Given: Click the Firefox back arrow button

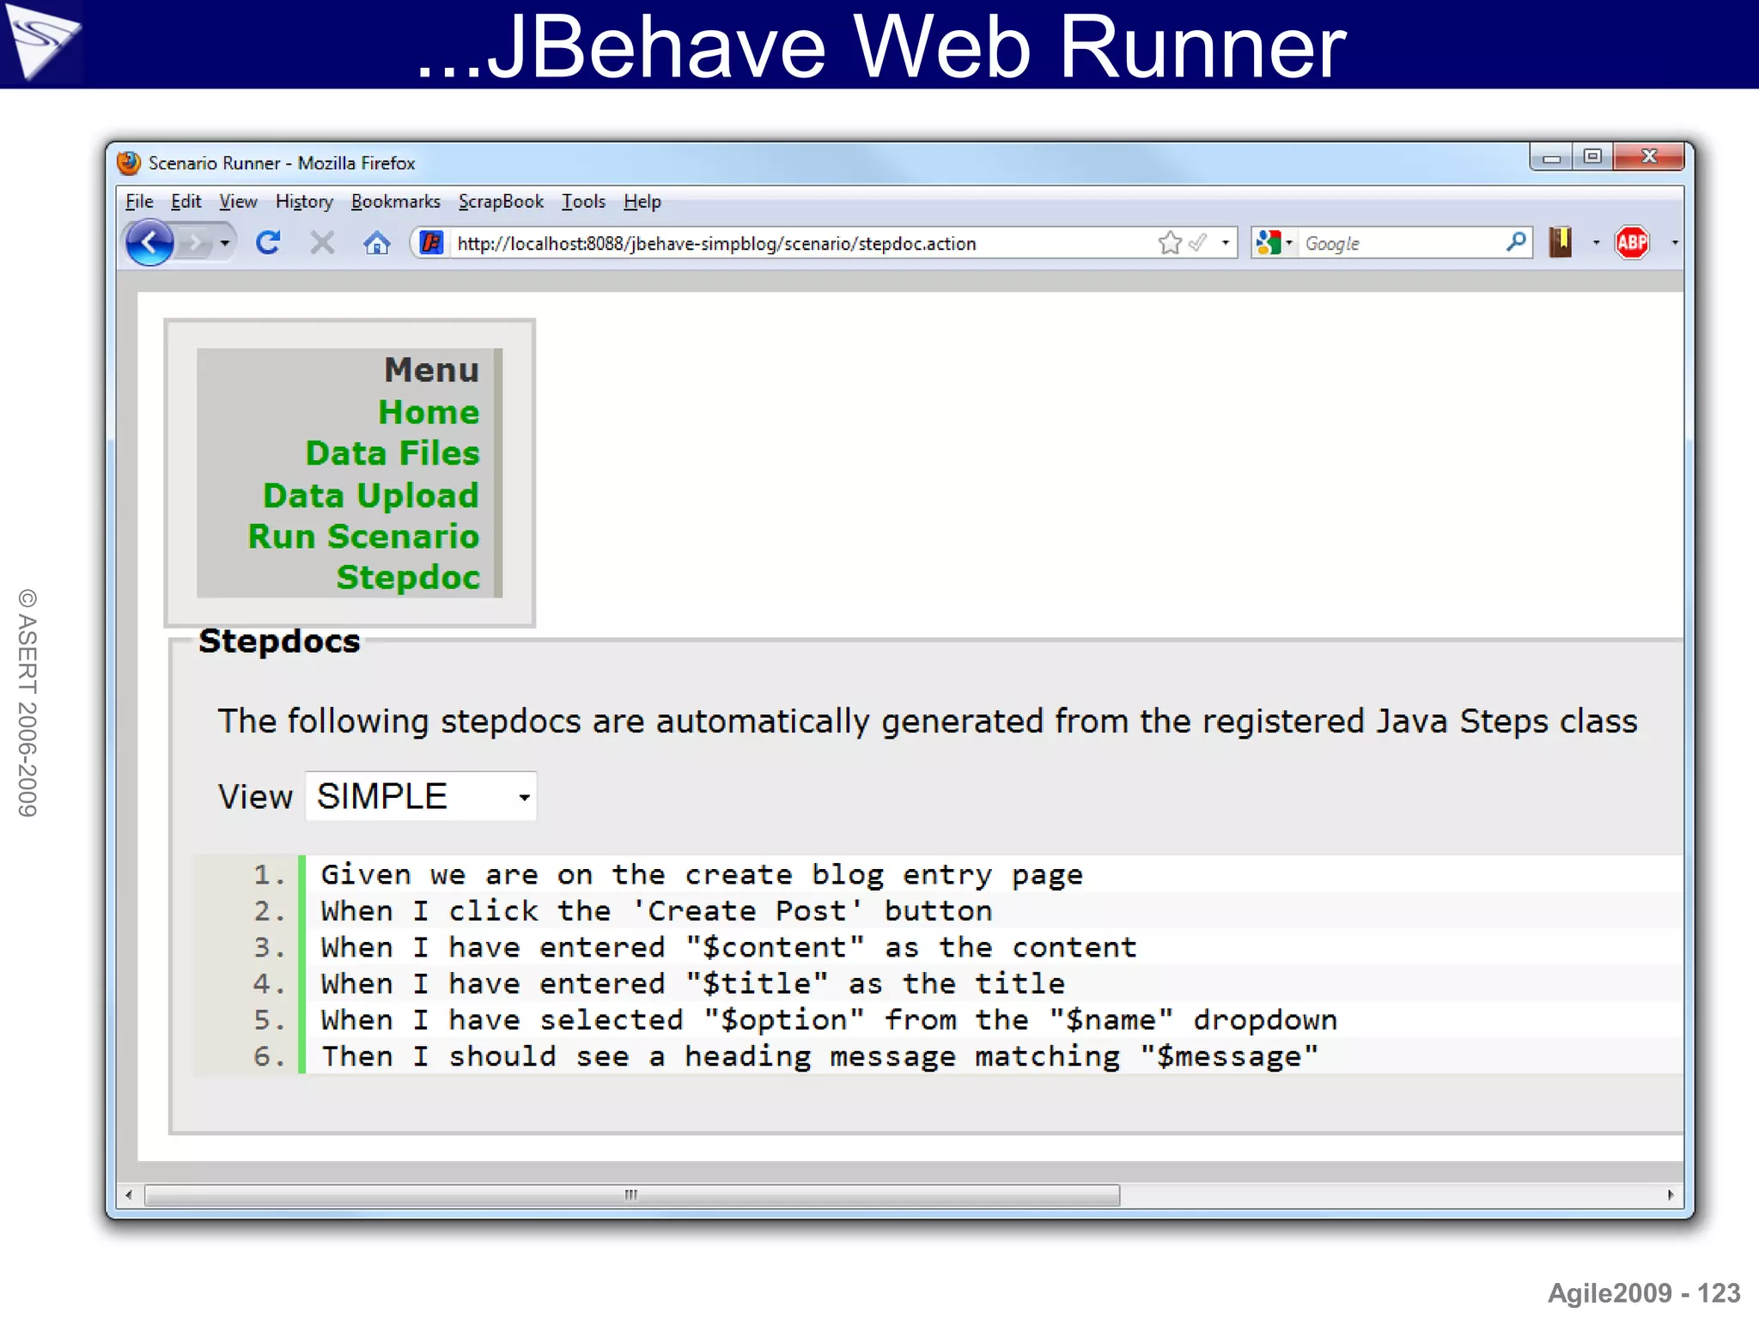Looking at the screenshot, I should (149, 243).
